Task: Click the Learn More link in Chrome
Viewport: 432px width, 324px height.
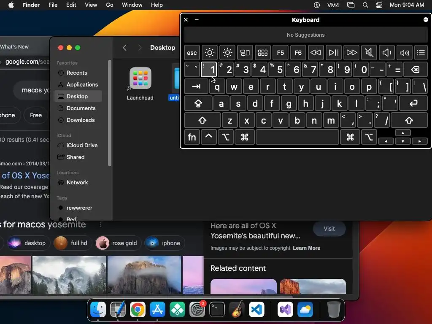Action: [x=306, y=248]
